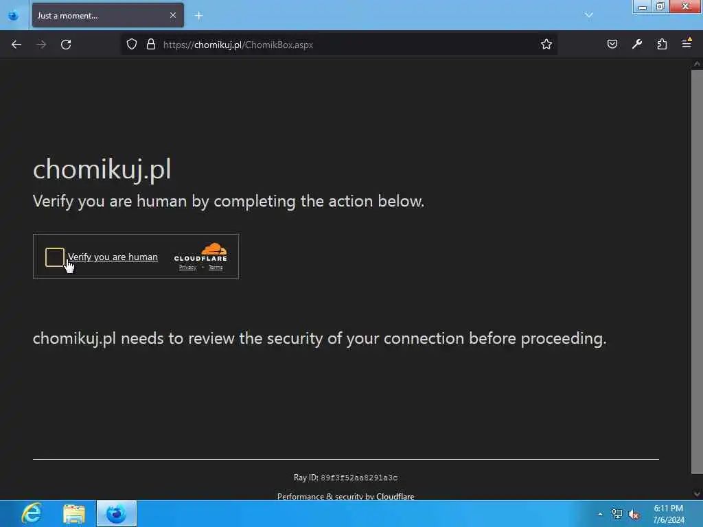Open a new tab with the plus button
This screenshot has height=527, width=703.
tap(198, 16)
